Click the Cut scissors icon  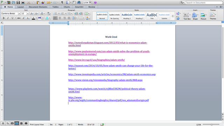point(29,2)
